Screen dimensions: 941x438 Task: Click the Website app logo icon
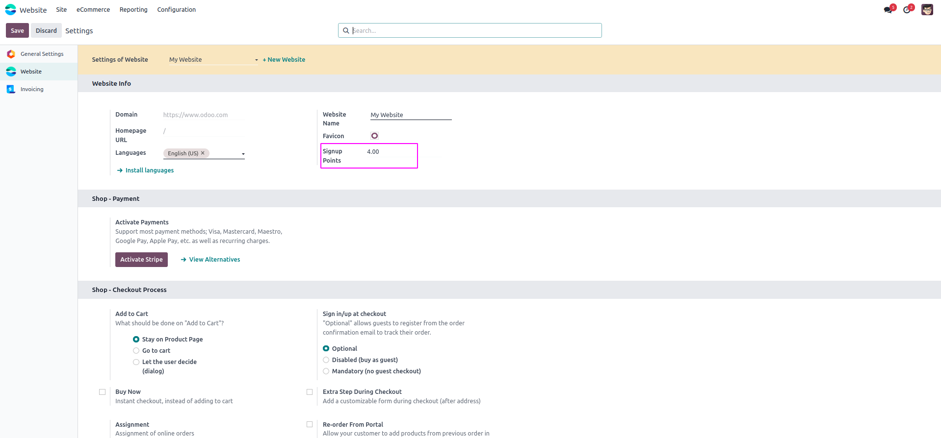10,10
